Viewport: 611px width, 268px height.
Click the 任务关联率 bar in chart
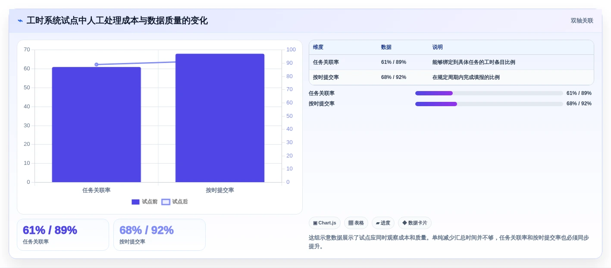click(x=97, y=125)
